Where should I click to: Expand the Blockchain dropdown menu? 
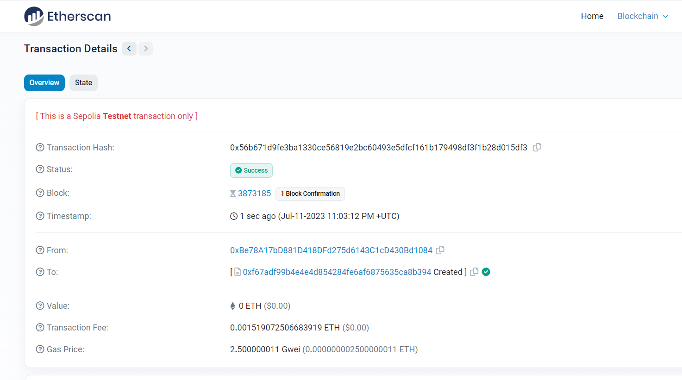(642, 16)
